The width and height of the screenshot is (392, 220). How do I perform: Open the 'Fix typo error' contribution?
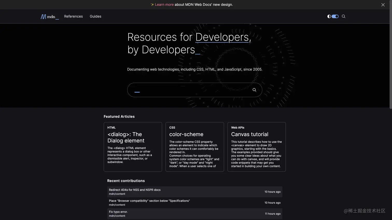point(118,212)
